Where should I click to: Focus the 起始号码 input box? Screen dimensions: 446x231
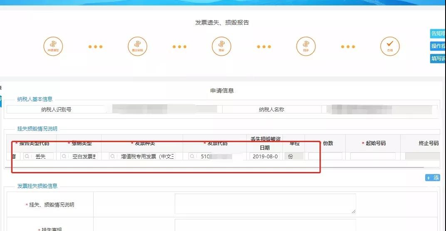click(x=373, y=156)
